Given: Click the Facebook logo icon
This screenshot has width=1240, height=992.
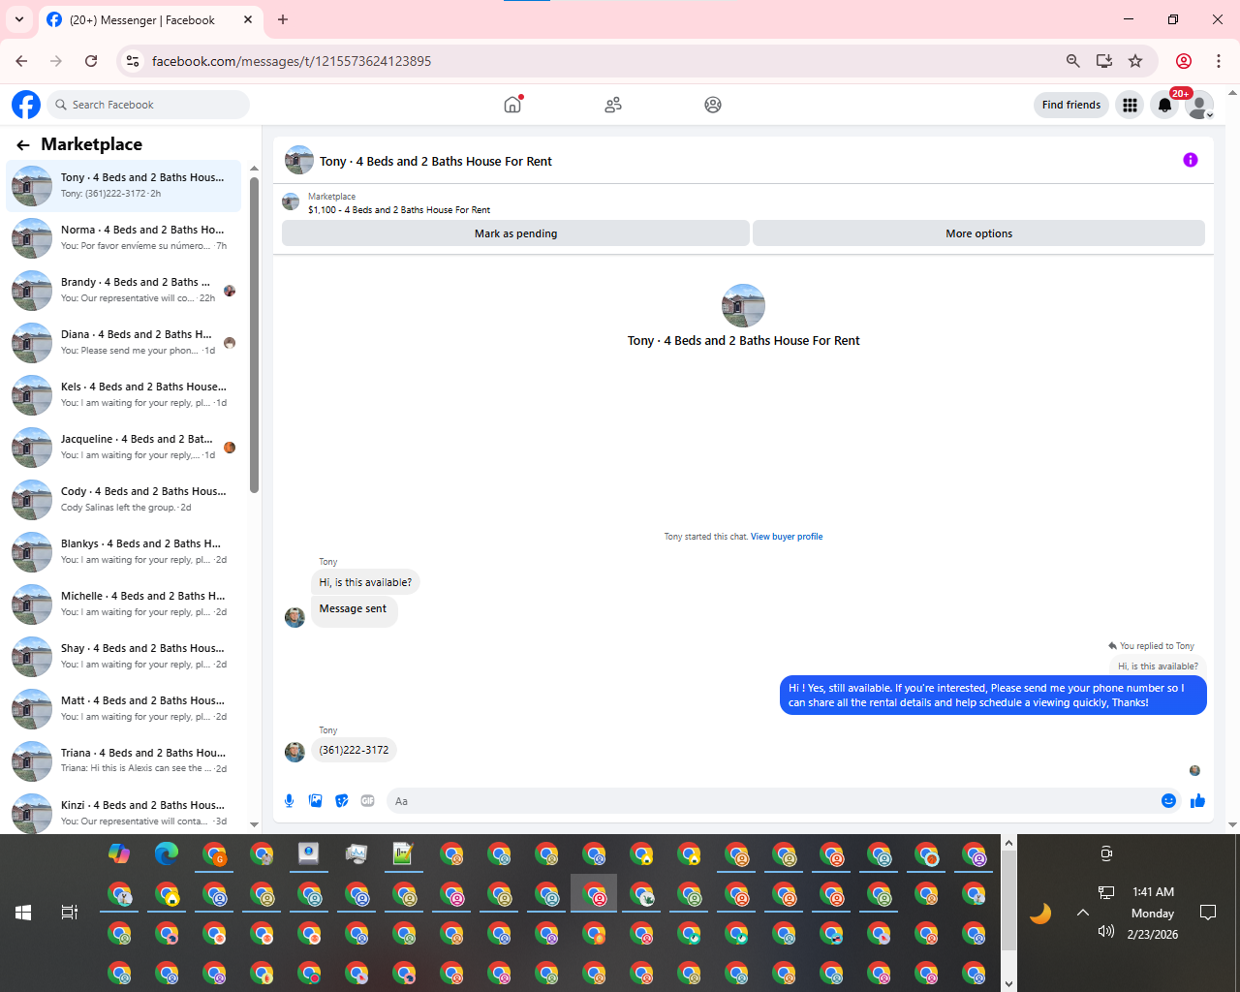Looking at the screenshot, I should pos(26,105).
